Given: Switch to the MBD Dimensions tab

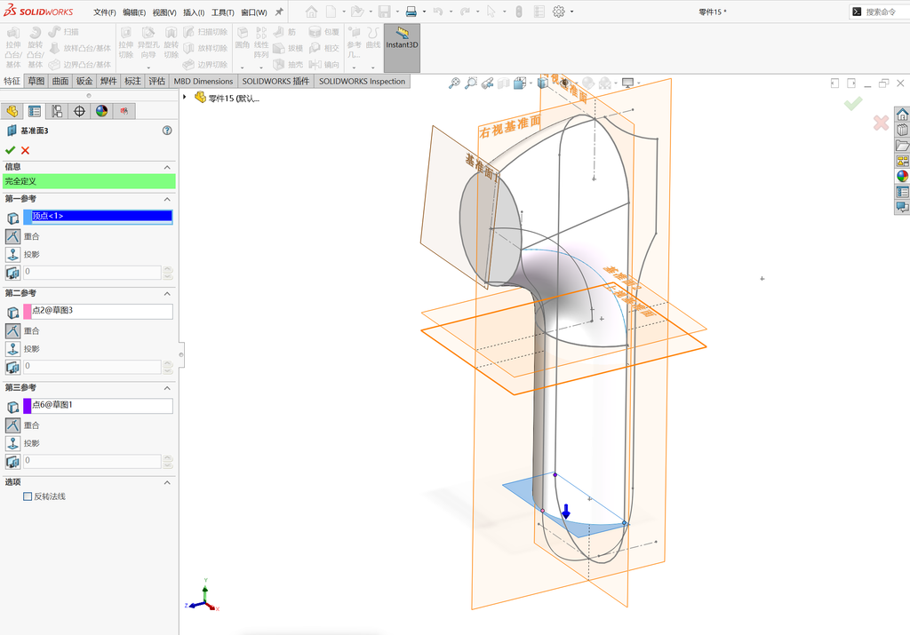Looking at the screenshot, I should (x=204, y=81).
